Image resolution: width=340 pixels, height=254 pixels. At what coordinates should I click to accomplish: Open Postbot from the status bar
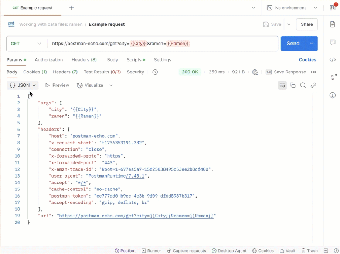pyautogui.click(x=125, y=251)
